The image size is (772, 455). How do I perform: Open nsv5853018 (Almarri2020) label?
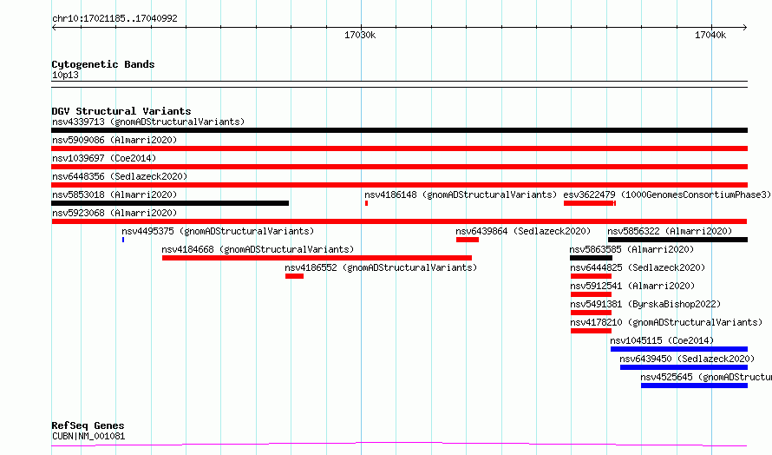pos(114,195)
